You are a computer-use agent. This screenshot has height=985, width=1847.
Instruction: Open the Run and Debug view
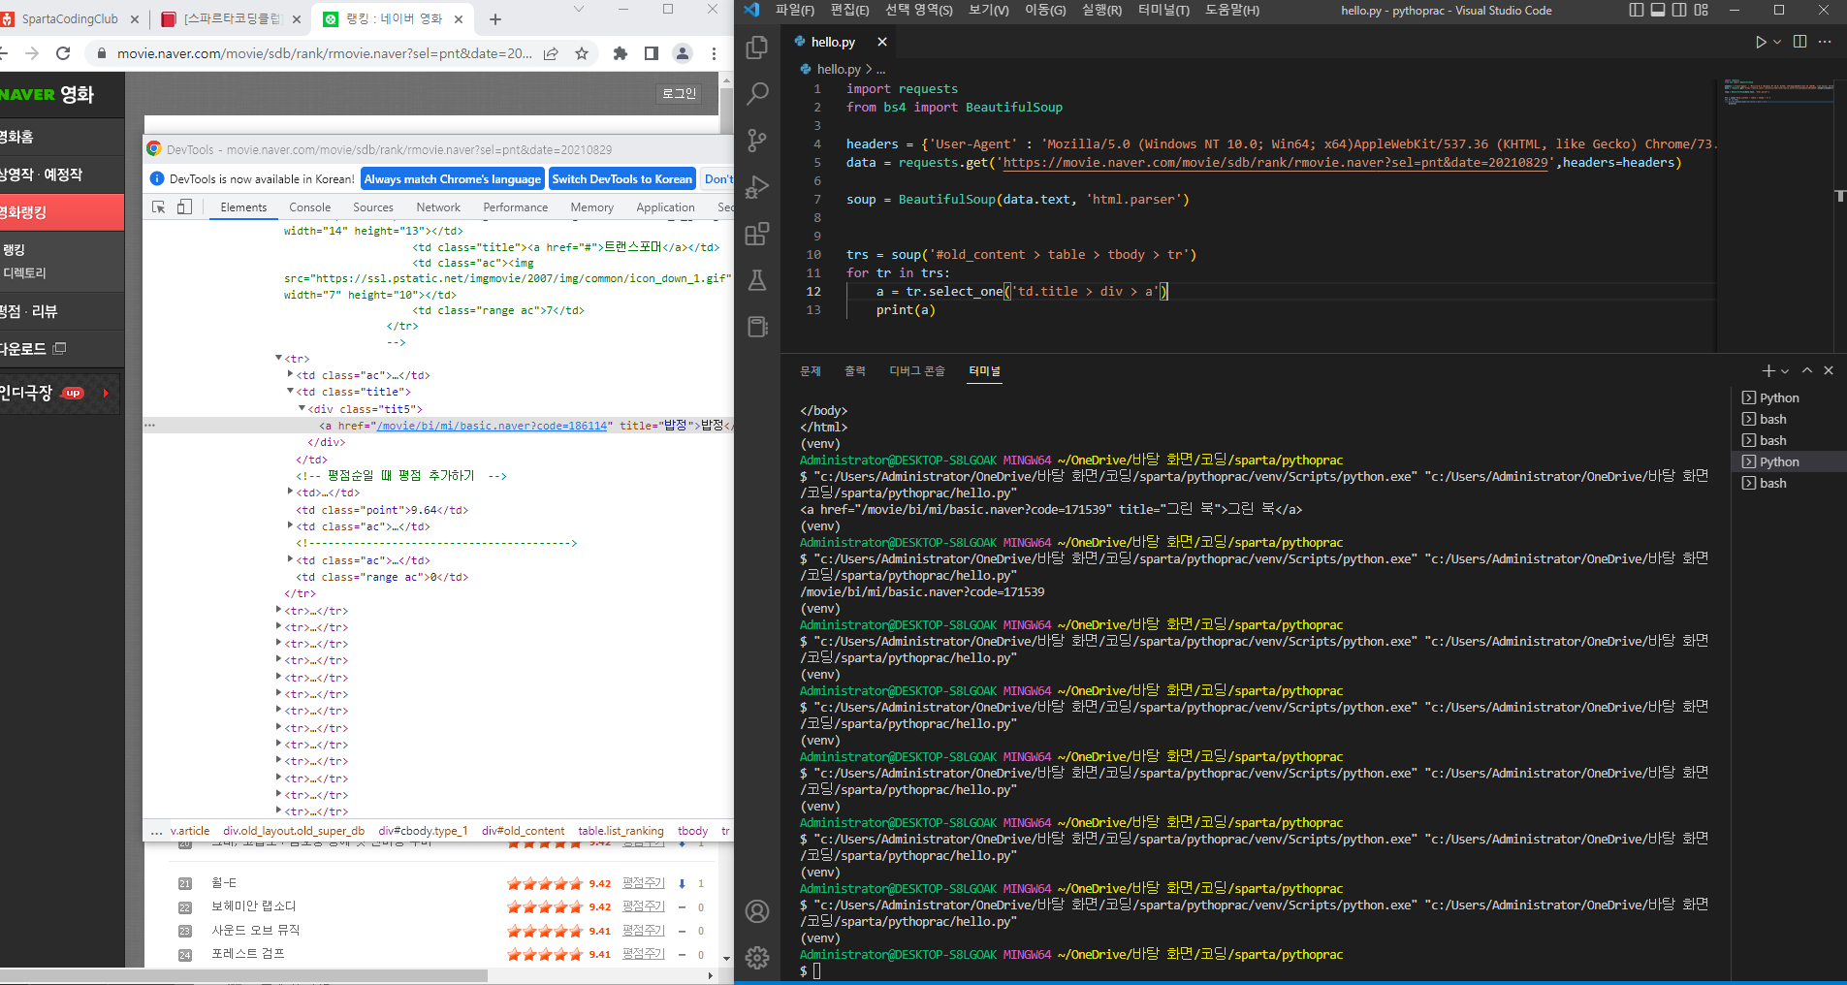757,187
